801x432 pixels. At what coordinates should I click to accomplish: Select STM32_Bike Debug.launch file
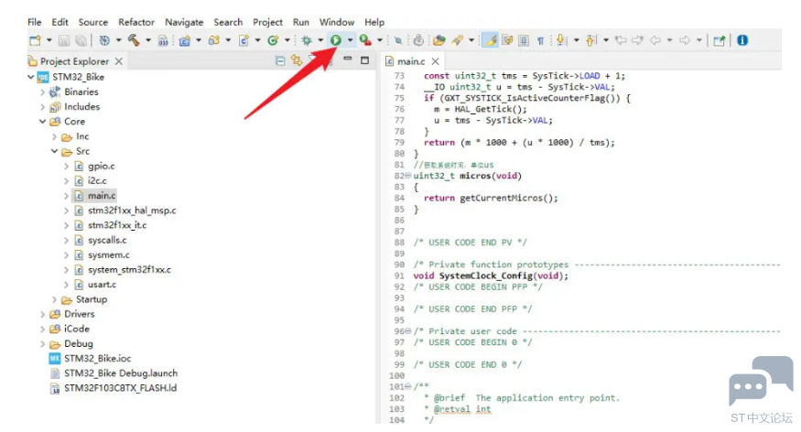pos(121,373)
